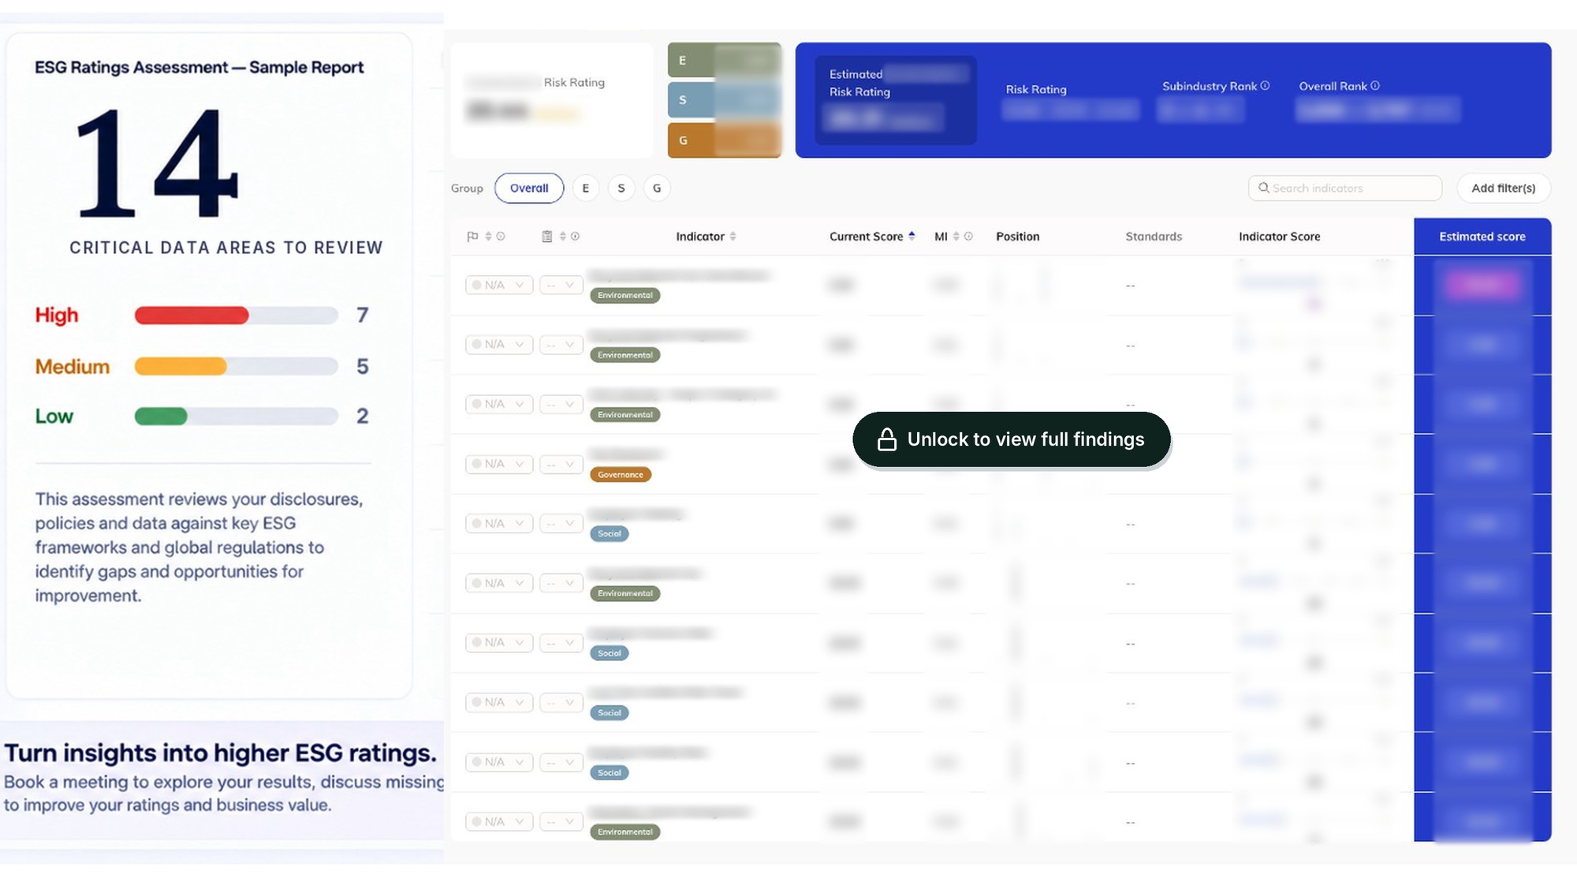Switch to the E group filter

(586, 188)
